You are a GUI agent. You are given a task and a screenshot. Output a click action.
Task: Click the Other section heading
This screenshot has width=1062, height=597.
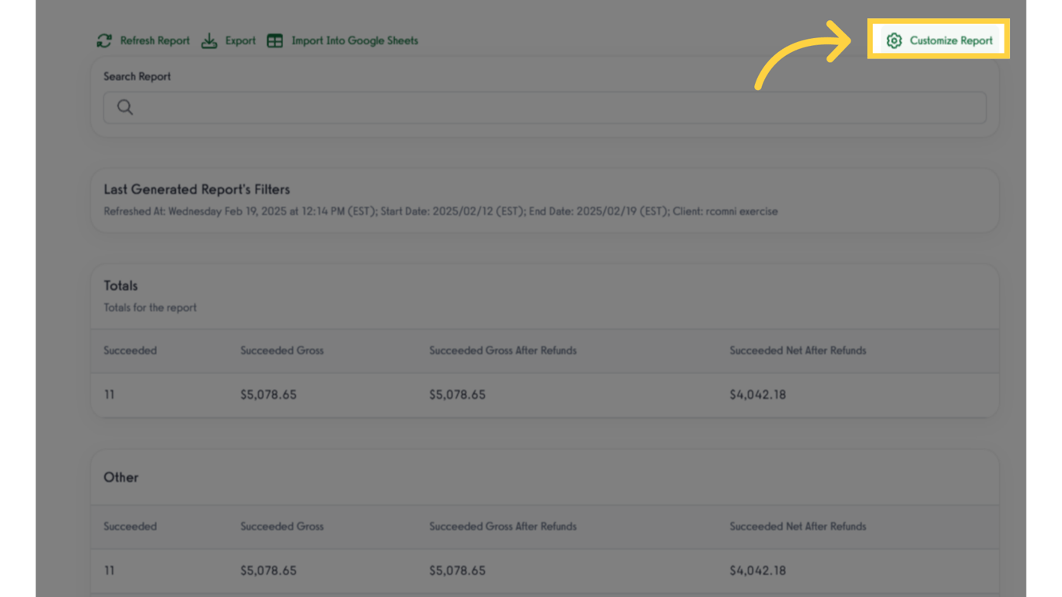click(x=121, y=477)
